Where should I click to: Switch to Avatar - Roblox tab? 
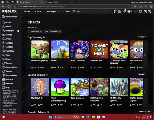59,2
